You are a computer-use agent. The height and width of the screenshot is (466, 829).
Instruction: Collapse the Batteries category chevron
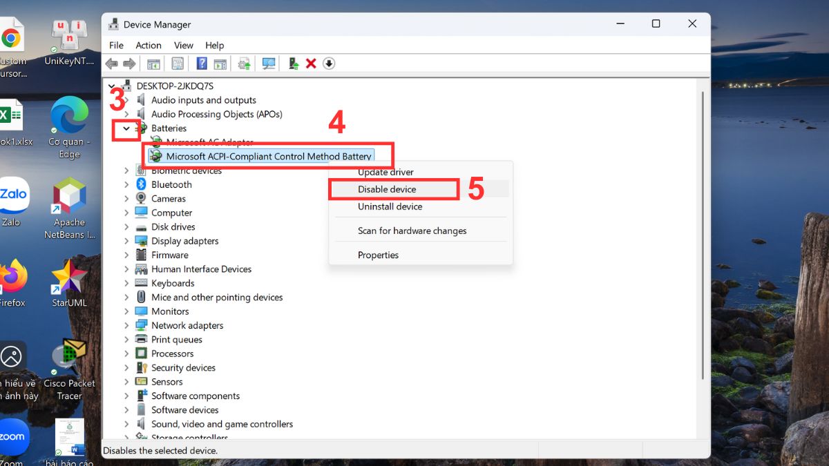(126, 128)
